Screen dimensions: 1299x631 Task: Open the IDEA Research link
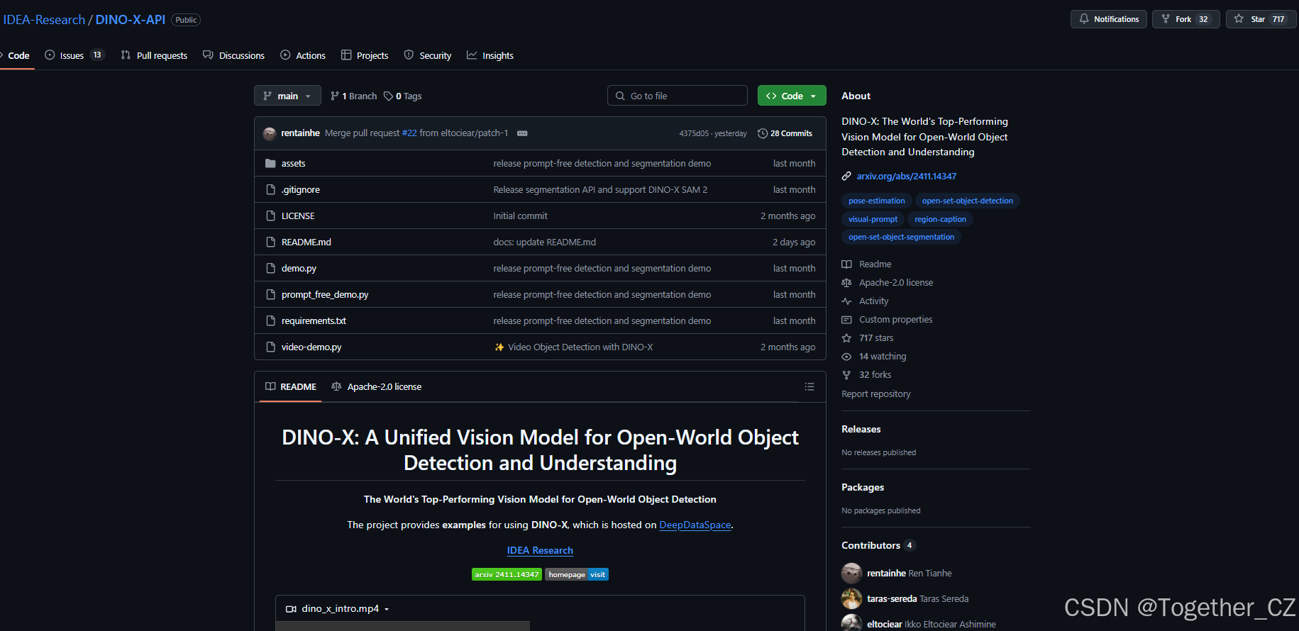[x=540, y=550]
